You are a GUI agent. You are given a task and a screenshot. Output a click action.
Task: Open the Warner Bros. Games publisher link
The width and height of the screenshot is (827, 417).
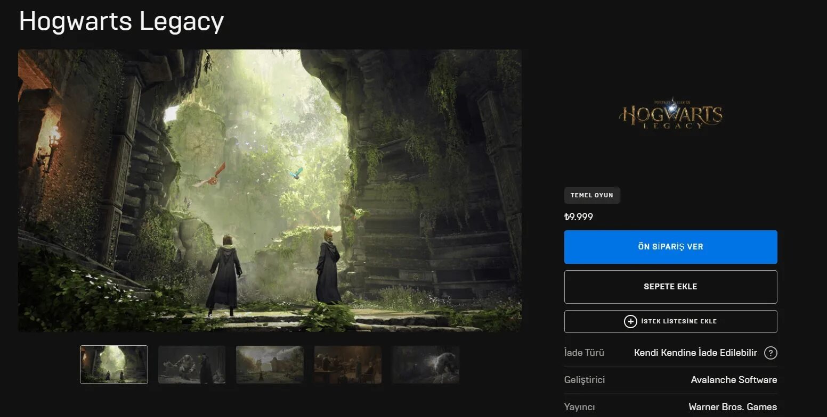(733, 407)
